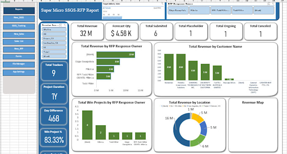Open the New_RFP navigation button

(19, 50)
